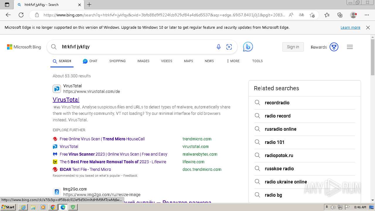
Task: Open Free Virus Scanner 2023 Malwarebytes link
Action: (113, 154)
